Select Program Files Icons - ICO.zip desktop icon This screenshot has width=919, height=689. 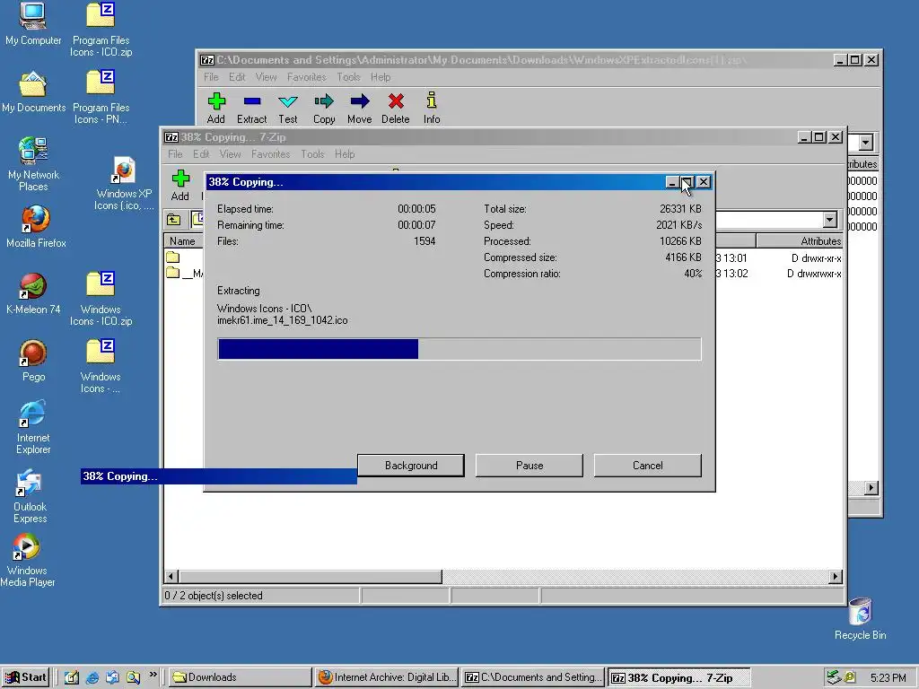(x=101, y=30)
